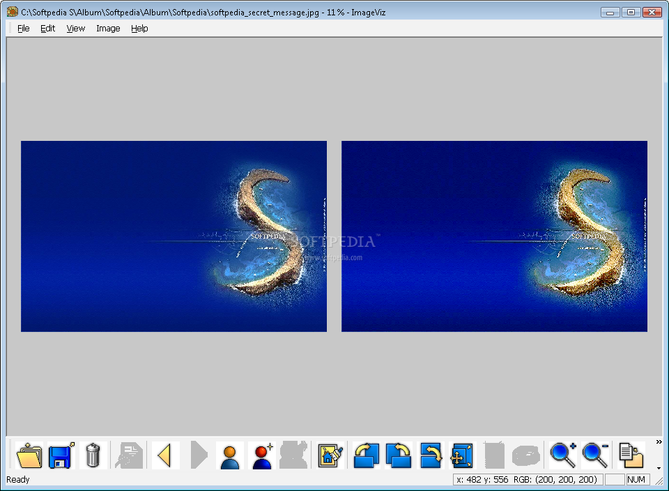Maximize the ImageViz window
This screenshot has width=669, height=491.
click(631, 13)
